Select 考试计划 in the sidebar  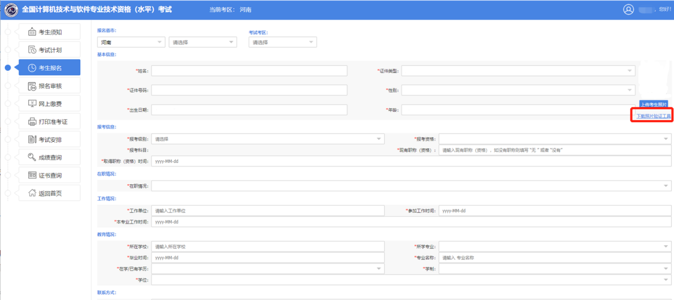click(49, 50)
